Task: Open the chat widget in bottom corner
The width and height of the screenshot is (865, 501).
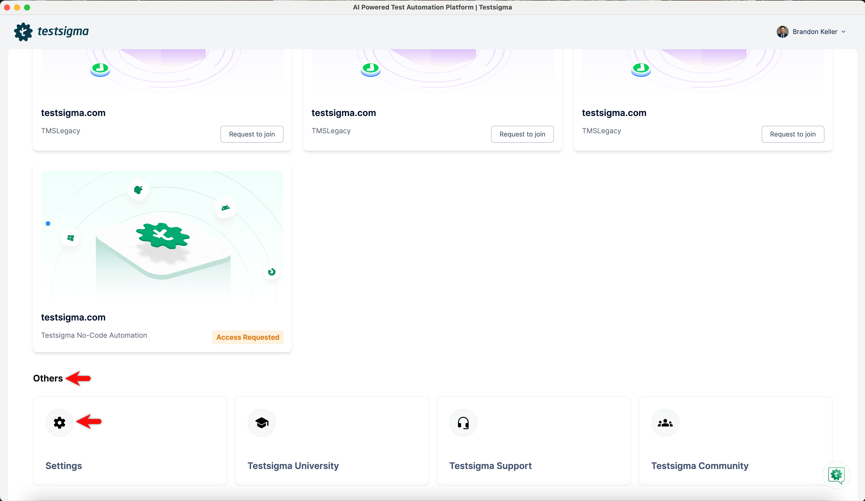Action: click(836, 475)
